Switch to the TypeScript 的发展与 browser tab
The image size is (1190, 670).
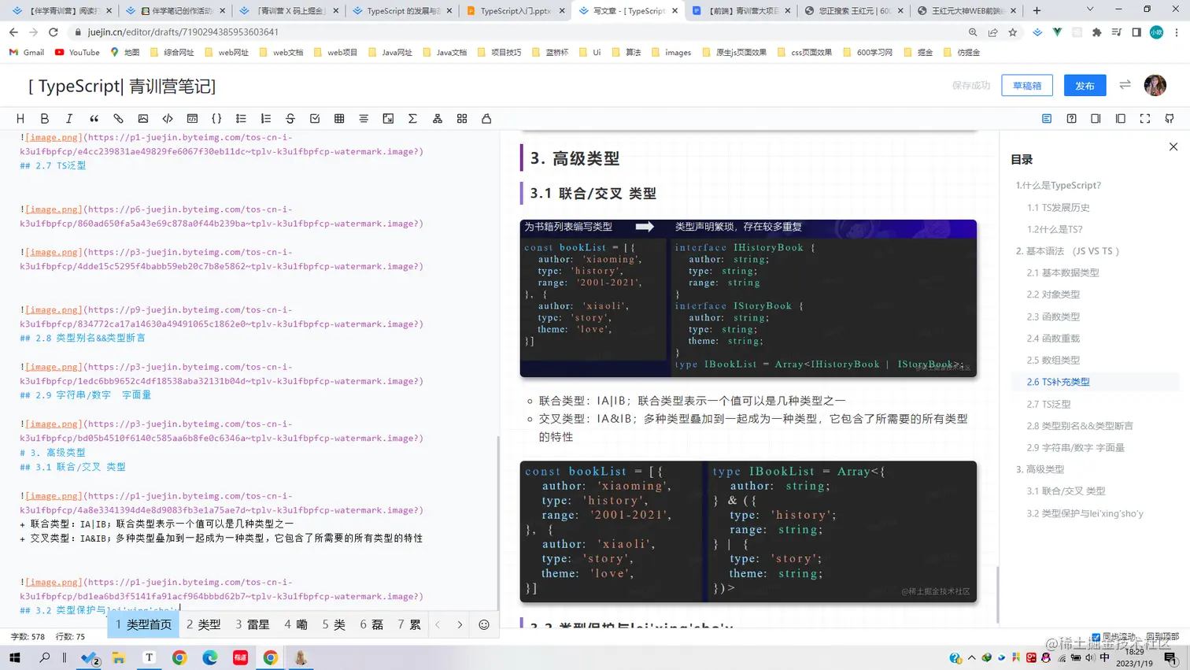pos(401,11)
